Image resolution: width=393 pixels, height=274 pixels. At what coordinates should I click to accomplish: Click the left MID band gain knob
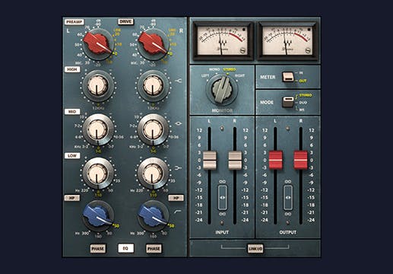(98, 129)
